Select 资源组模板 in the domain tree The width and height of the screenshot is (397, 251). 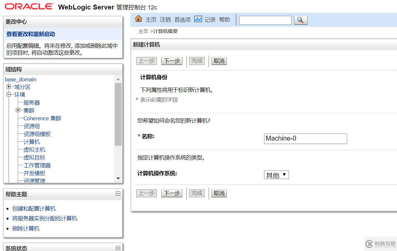point(37,134)
